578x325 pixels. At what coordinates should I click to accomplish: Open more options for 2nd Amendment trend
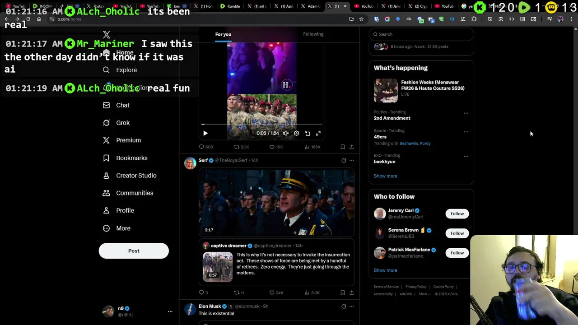(466, 113)
